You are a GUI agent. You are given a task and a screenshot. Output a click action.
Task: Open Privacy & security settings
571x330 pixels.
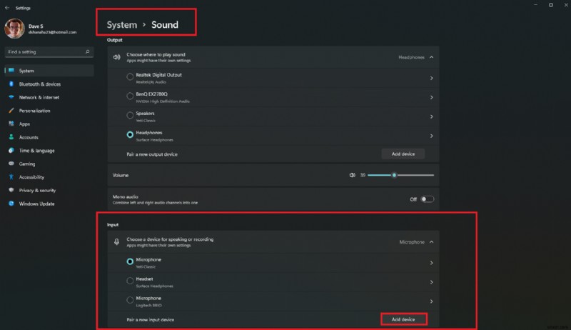pos(49,191)
